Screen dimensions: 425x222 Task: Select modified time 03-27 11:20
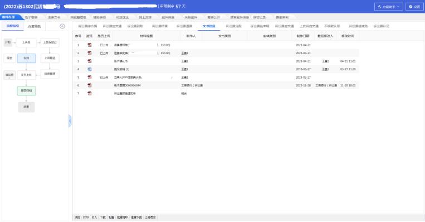[x=348, y=70]
